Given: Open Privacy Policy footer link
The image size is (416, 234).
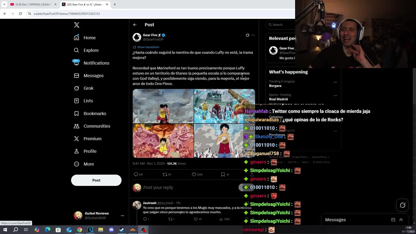Looking at the screenshot, I should tap(299, 157).
